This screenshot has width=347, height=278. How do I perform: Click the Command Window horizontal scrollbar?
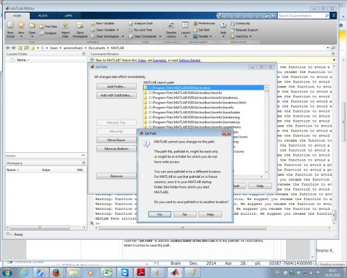[183, 228]
